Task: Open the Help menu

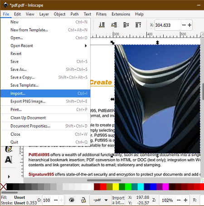Action: click(139, 14)
